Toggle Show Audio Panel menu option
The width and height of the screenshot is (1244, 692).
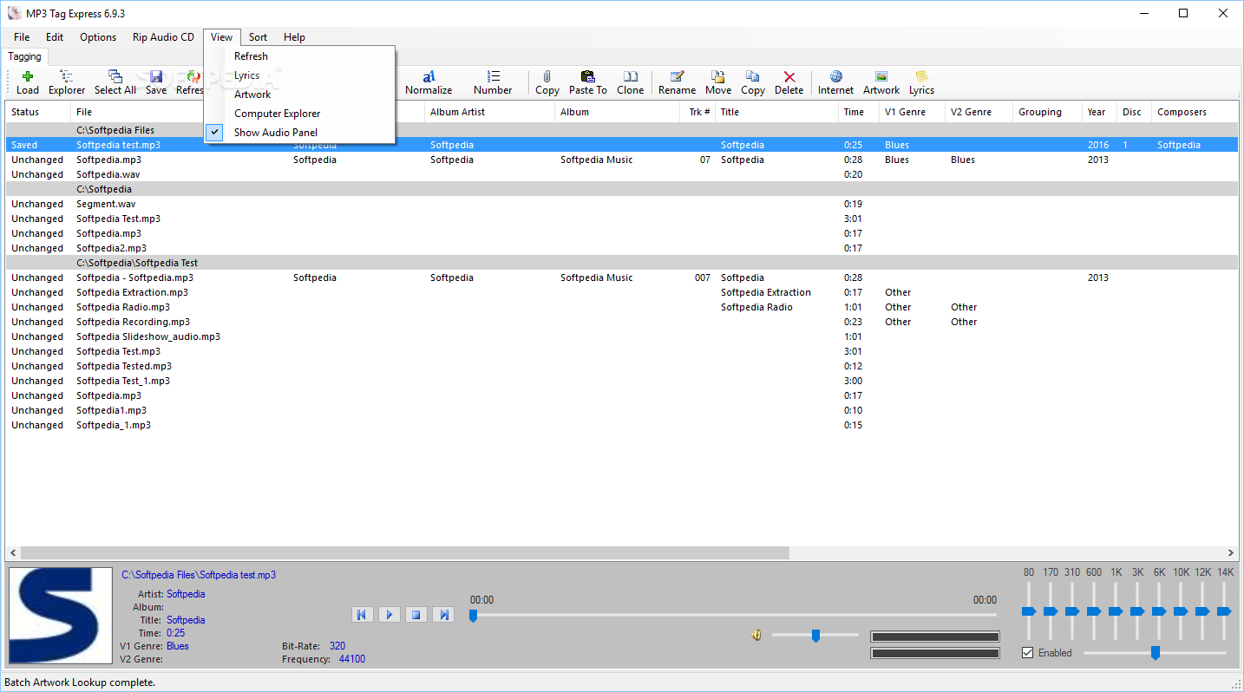tap(299, 133)
